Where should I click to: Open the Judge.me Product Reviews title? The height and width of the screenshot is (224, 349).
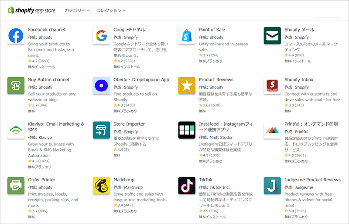coord(312,179)
